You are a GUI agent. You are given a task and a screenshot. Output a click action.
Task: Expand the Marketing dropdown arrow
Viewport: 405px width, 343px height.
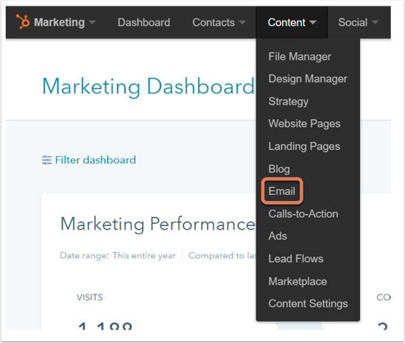[x=92, y=23]
